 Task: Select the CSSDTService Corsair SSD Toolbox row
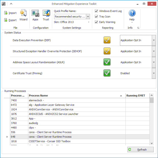pos(80,141)
